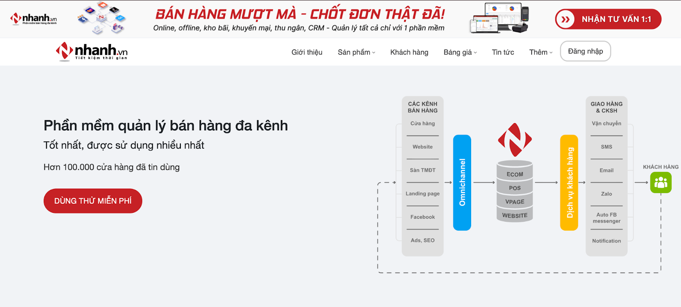Click the DÙNG THỬ MIỄN PHÍ button
This screenshot has height=307, width=681.
[x=93, y=201]
